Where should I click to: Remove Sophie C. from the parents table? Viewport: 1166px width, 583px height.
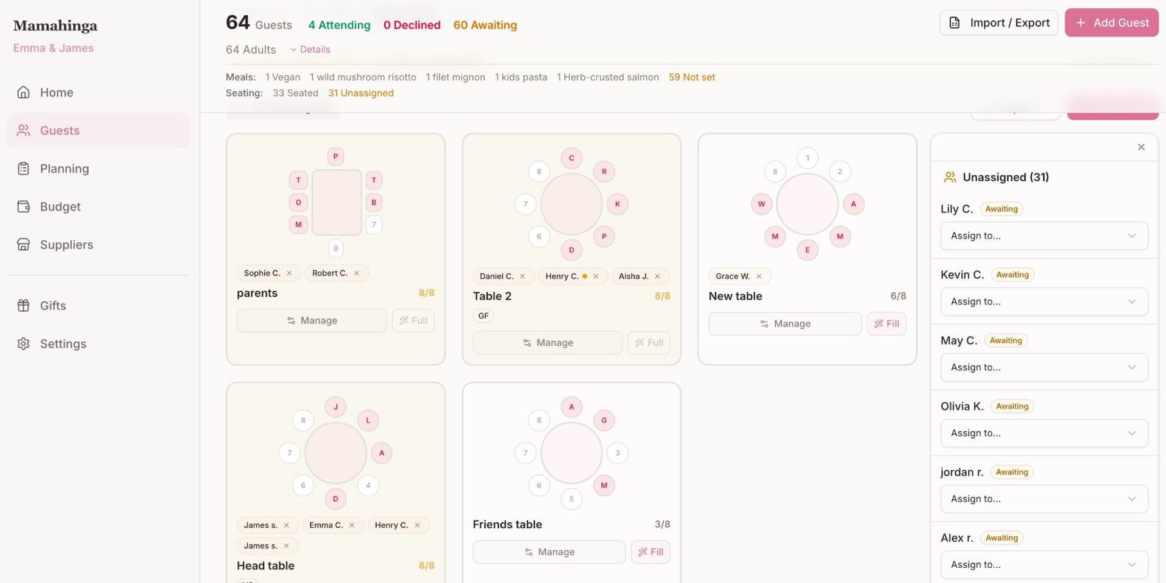[290, 273]
